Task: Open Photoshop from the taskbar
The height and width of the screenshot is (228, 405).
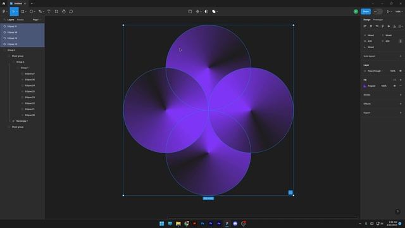Action: (x=202, y=224)
